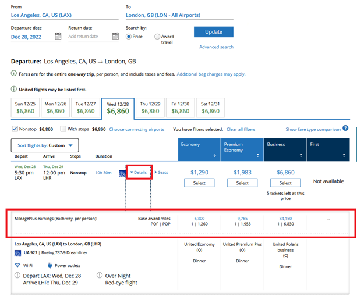Click the Power outlets plug icon
Viewport: 357px width, 296px height.
pyautogui.click(x=50, y=265)
